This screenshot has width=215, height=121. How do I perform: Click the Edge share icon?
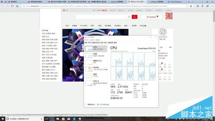tap(208, 6)
